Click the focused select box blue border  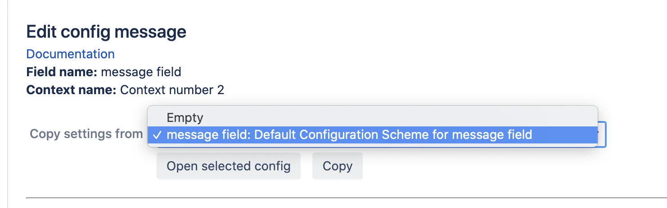point(606,134)
